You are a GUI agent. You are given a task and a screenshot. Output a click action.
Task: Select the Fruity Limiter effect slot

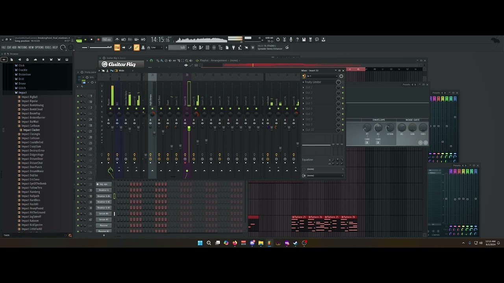319,82
